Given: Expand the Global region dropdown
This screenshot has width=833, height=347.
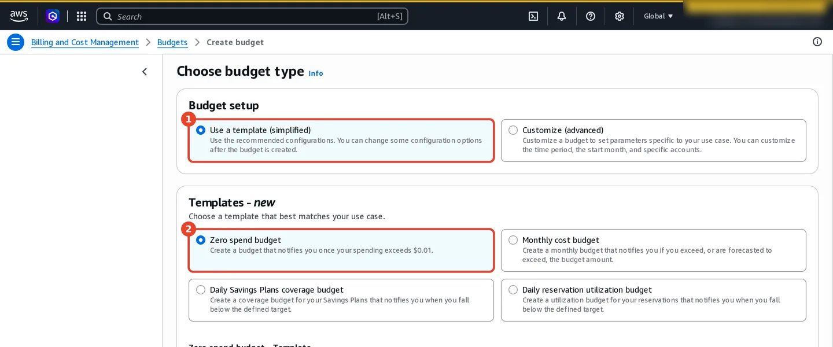Looking at the screenshot, I should click(658, 16).
